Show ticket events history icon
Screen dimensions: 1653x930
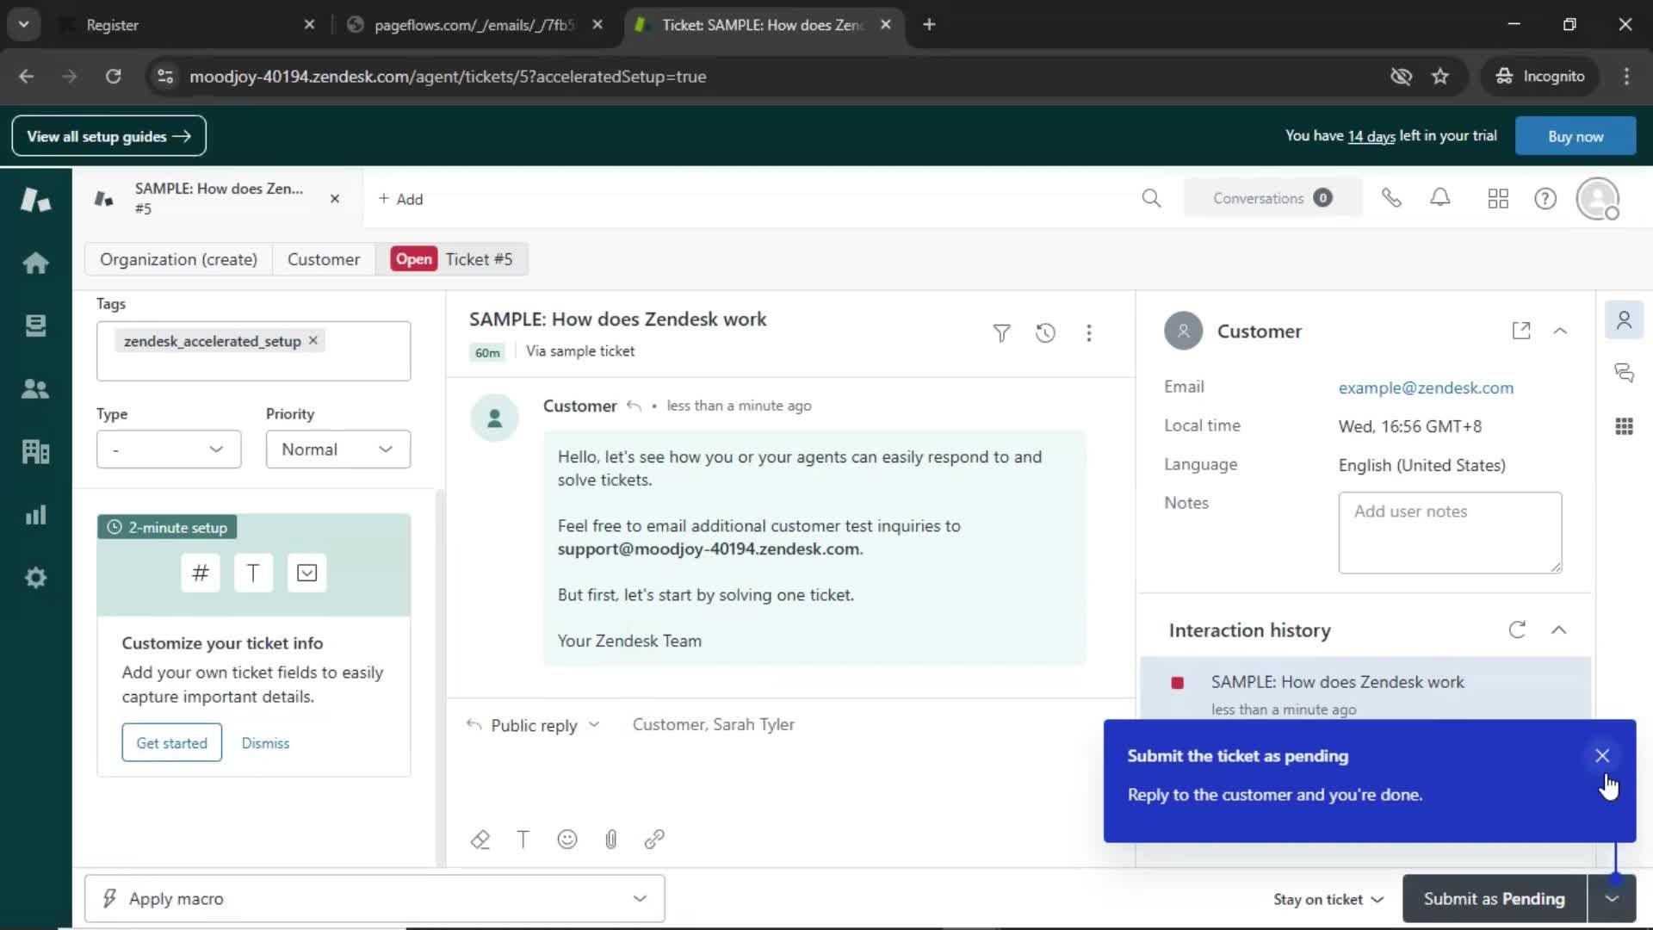click(x=1045, y=333)
